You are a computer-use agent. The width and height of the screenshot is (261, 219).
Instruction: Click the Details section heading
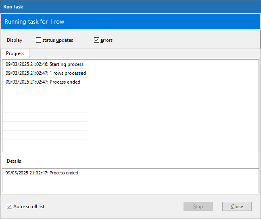point(14,161)
